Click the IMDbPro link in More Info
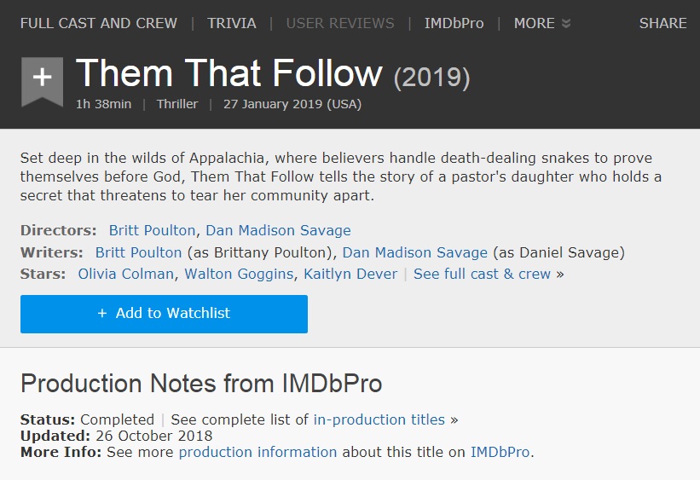Viewport: 700px width, 480px height. [500, 452]
